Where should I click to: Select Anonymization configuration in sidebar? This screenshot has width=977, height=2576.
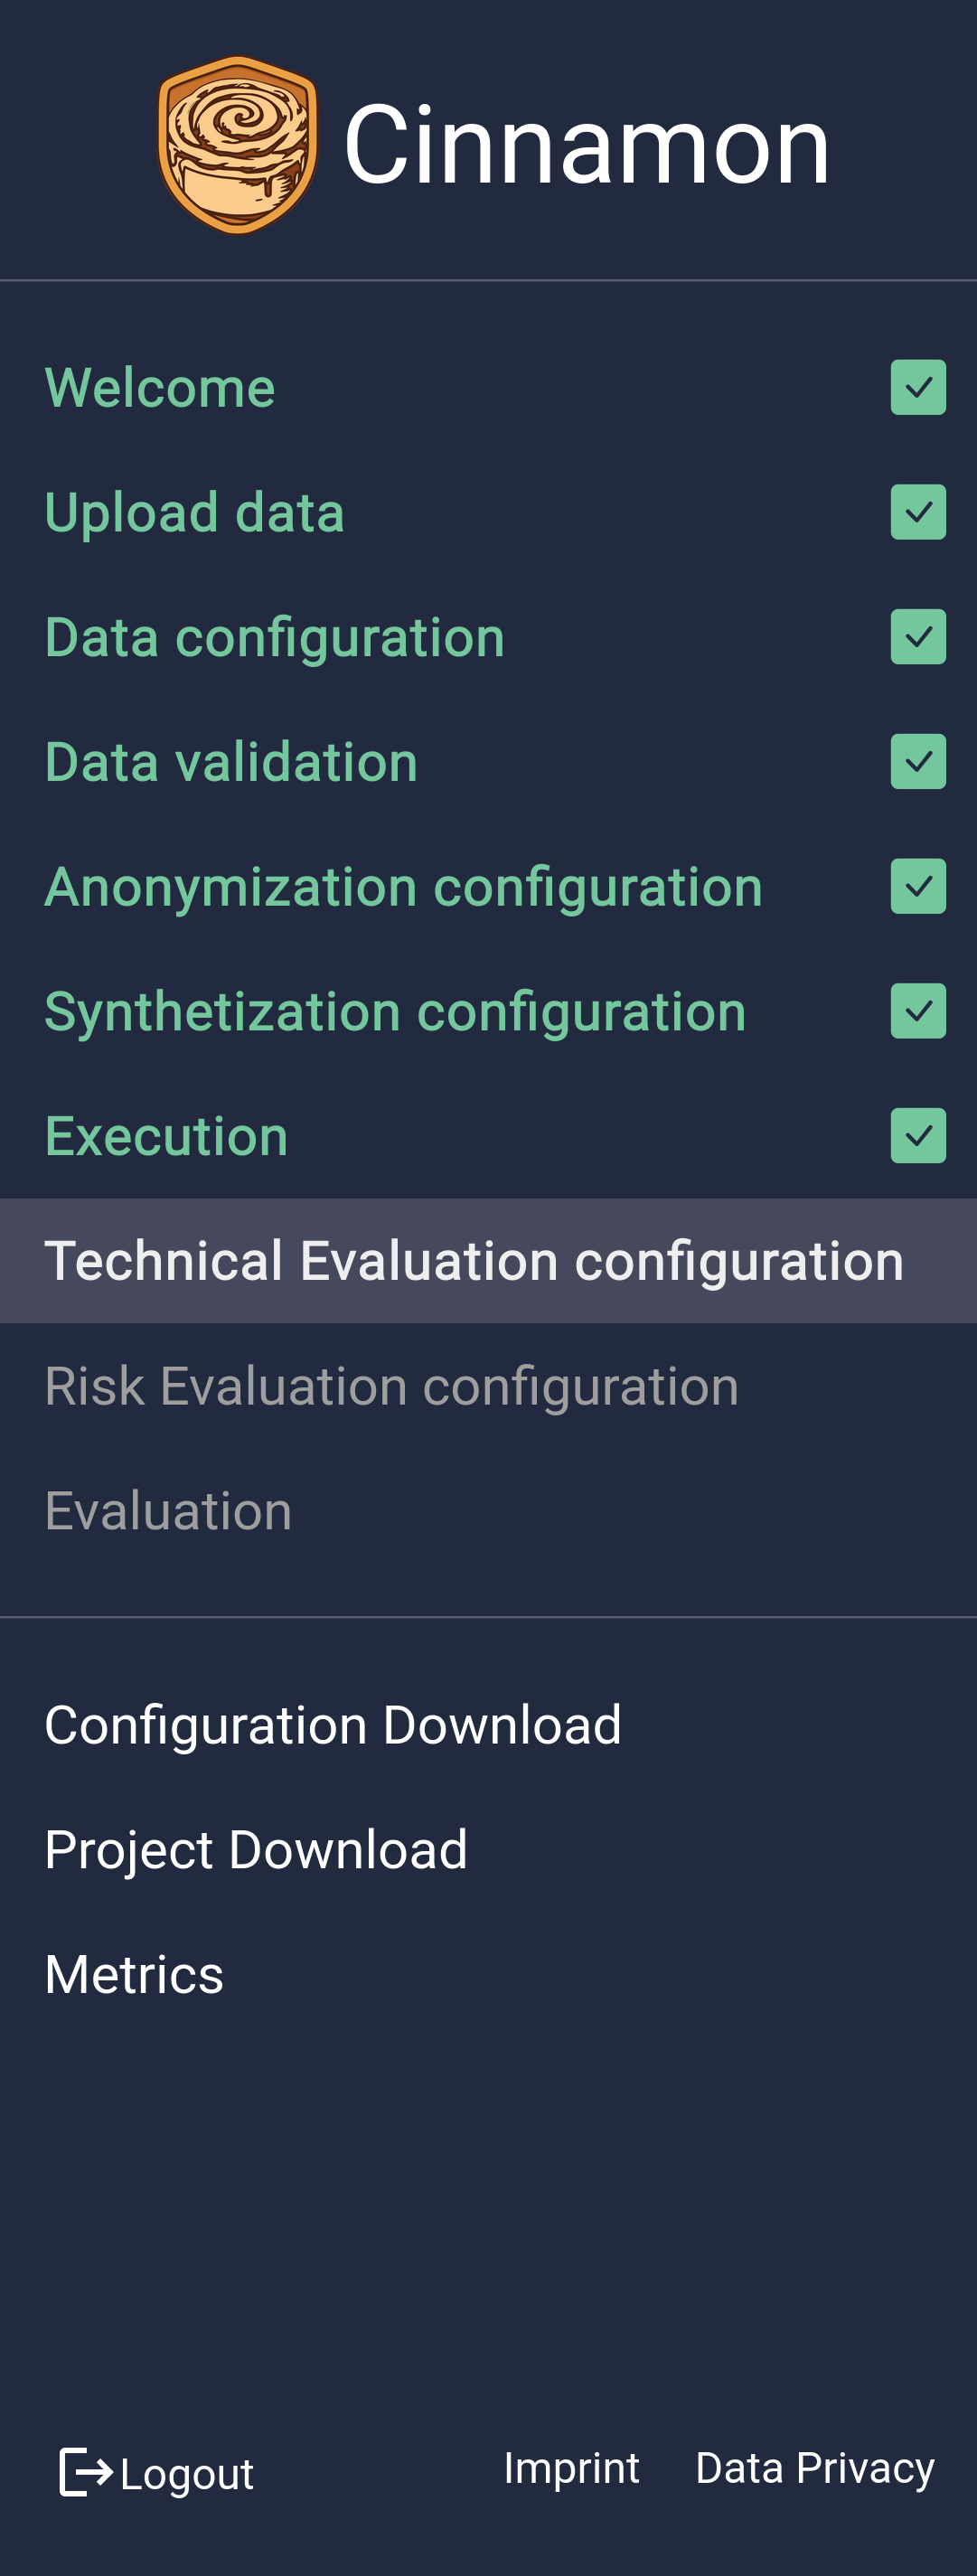(x=488, y=886)
